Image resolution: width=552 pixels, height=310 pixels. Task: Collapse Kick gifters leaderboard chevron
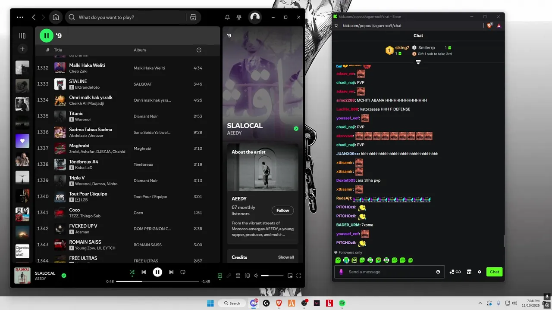tap(418, 62)
